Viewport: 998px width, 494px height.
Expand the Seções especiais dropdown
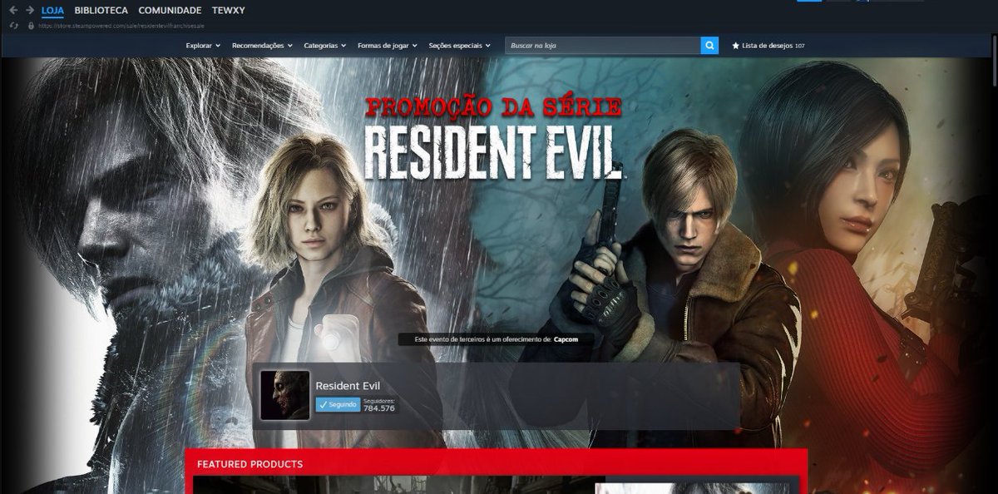[x=459, y=46]
